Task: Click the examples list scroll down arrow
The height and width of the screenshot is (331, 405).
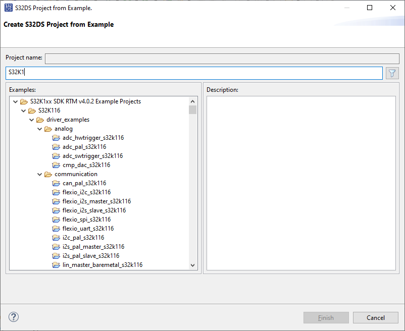Action: pos(192,265)
